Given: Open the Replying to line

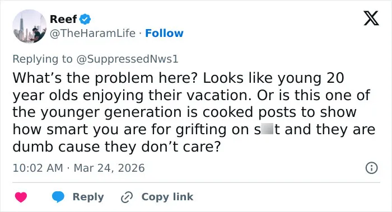Looking at the screenshot, I should tap(95, 59).
